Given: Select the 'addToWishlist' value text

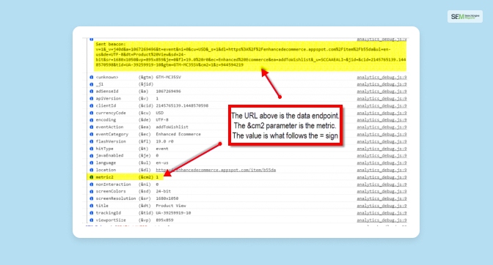Looking at the screenshot, I should point(172,127).
